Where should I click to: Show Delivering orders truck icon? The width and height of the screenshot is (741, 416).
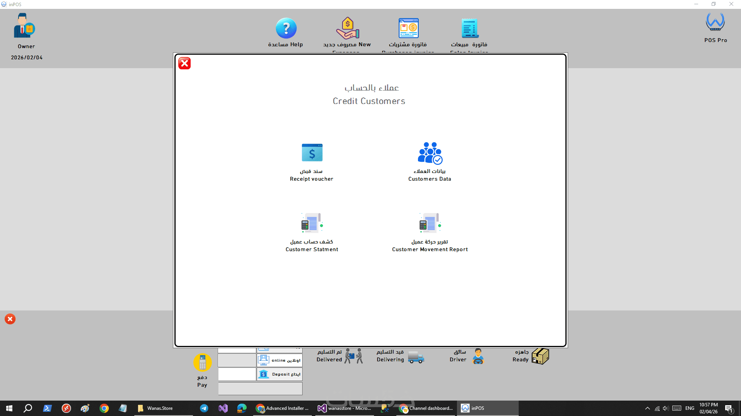tap(416, 357)
